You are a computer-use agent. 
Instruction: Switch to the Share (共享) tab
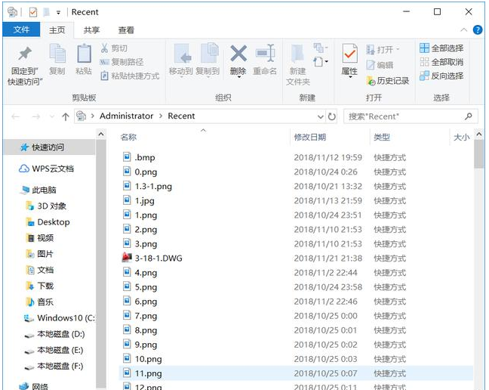pos(91,30)
